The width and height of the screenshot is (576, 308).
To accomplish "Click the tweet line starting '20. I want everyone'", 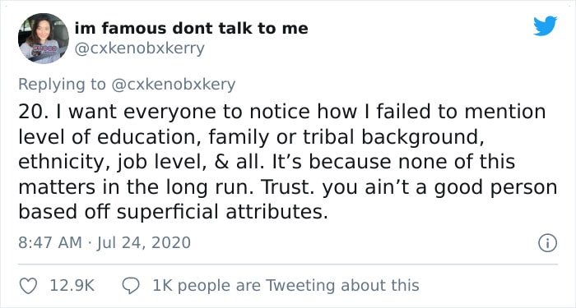I will [281, 113].
